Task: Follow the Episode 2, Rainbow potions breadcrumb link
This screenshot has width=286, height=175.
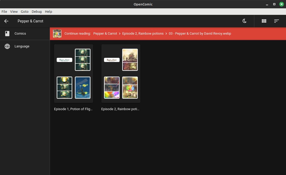Action: point(143,33)
